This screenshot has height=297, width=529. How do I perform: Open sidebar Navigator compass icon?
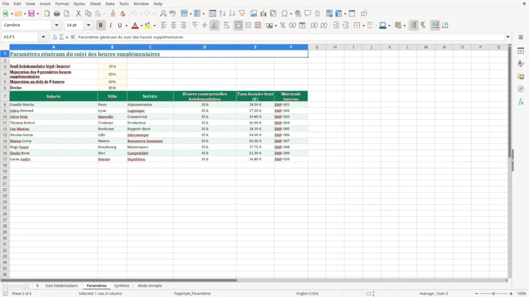(x=521, y=89)
